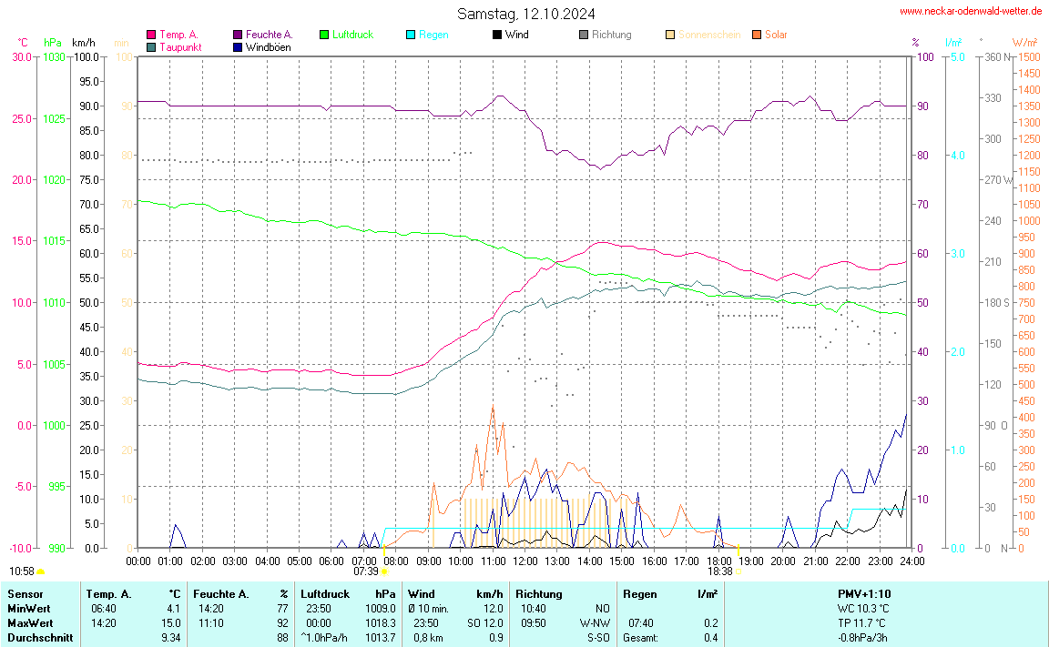Click the gray Richtung legend swatch
1049x647 pixels.
pos(584,35)
